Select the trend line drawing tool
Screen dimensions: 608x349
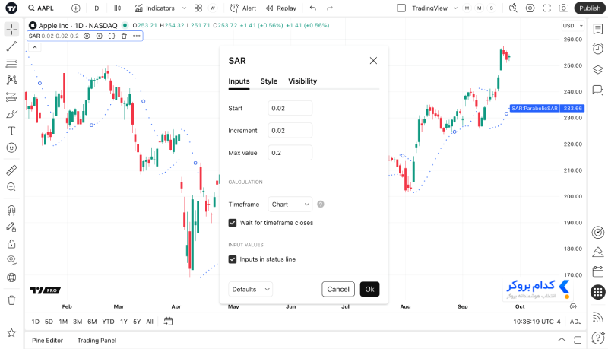pyautogui.click(x=11, y=46)
